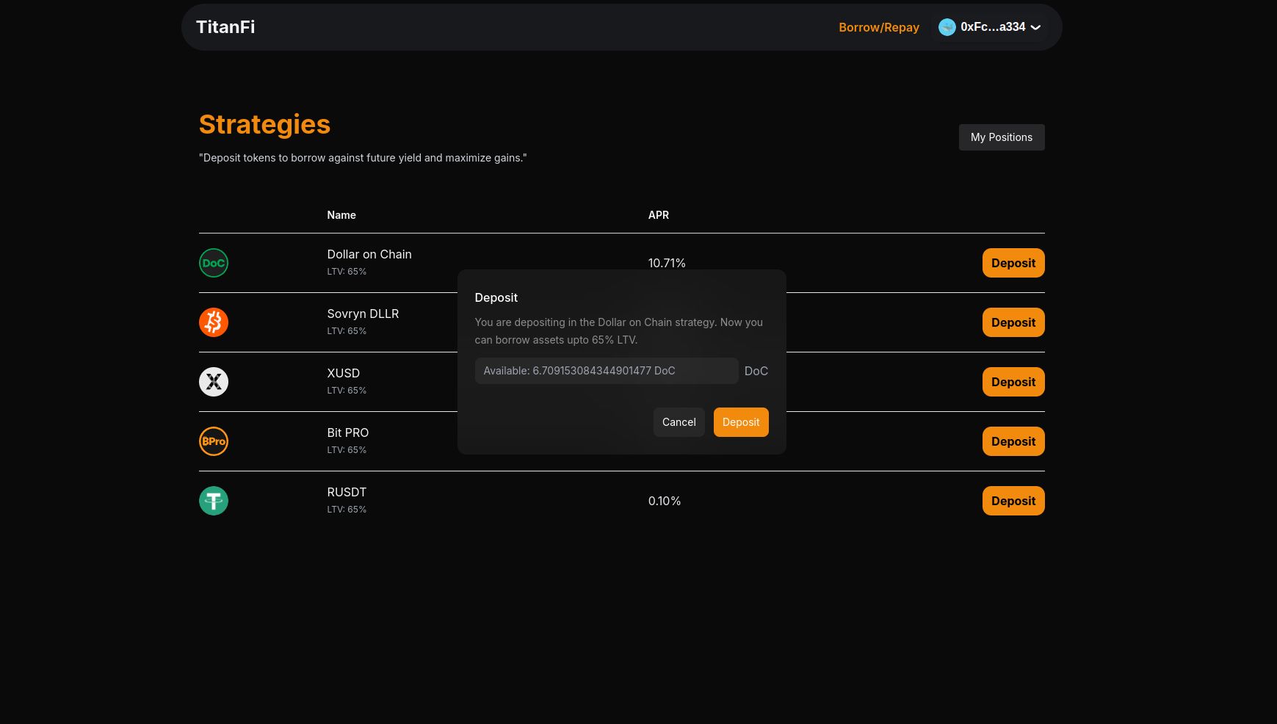Click the 0.10% APR value

[665, 501]
